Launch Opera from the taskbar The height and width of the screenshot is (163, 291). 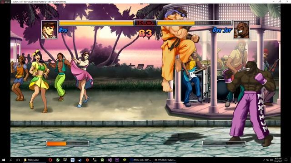50,160
